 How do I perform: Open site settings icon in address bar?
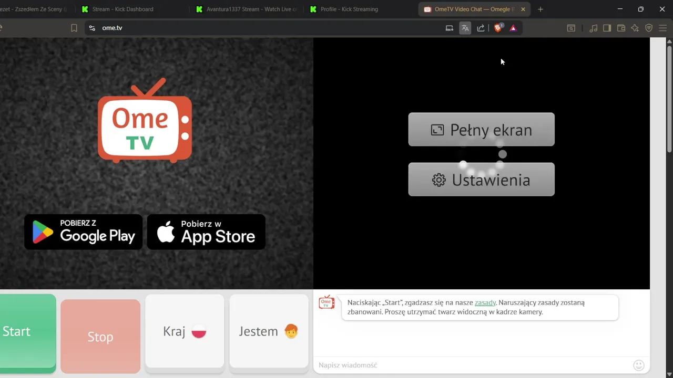pos(92,28)
